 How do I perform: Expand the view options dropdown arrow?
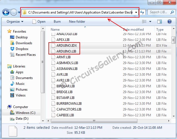tap(150, 21)
